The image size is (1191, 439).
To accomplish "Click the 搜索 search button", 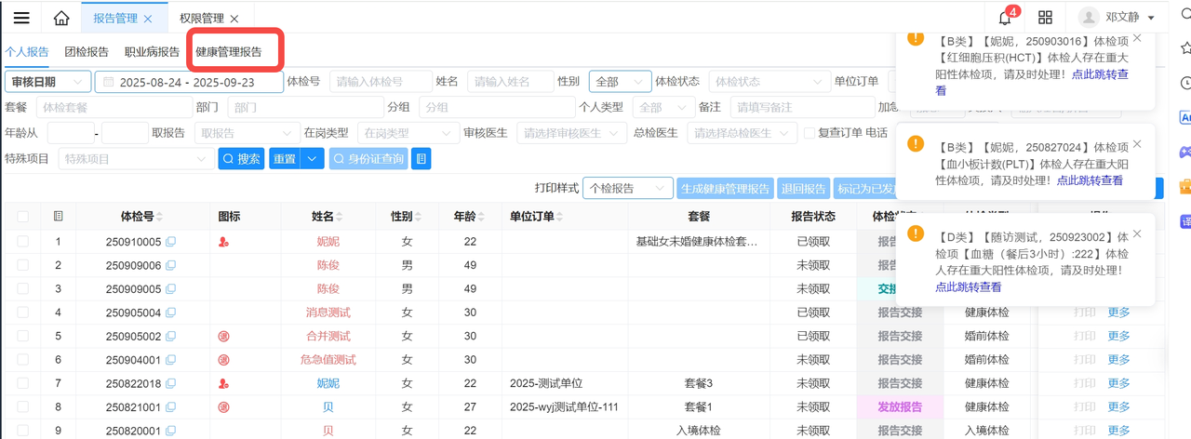I will 241,159.
